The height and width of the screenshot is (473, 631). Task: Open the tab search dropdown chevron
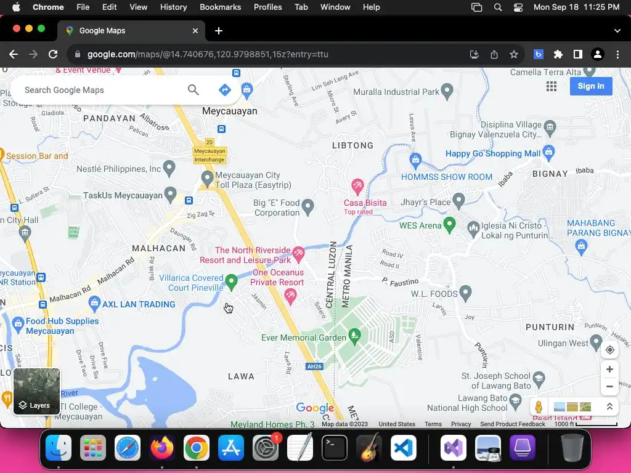tap(617, 31)
